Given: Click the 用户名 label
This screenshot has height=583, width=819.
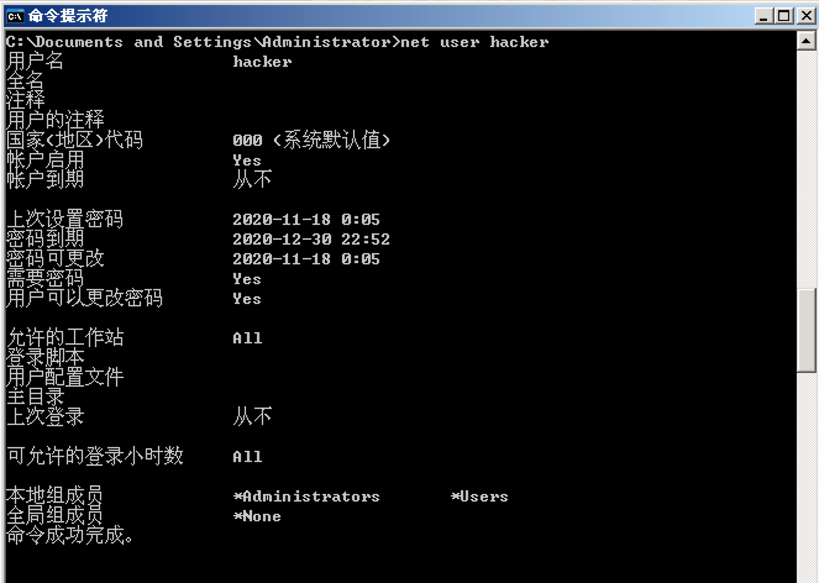Looking at the screenshot, I should (35, 61).
